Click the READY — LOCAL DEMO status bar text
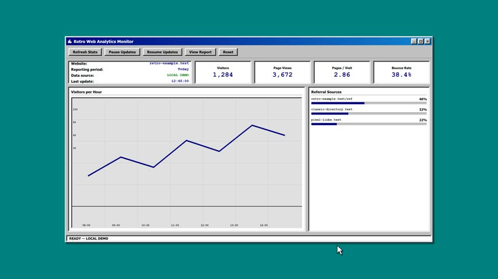The image size is (498, 279). tap(89, 238)
